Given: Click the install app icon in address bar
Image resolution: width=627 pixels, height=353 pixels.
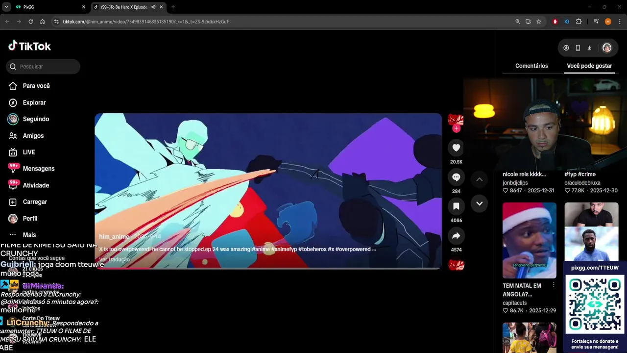Looking at the screenshot, I should (528, 22).
